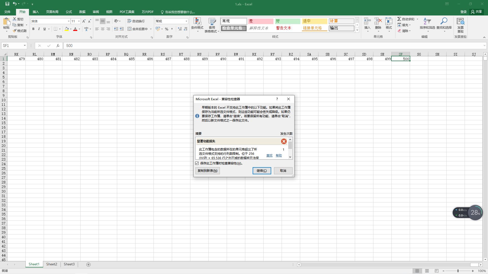Viewport: 488px width, 274px height.
Task: Open the Formulas ribbon tab
Action: tap(69, 12)
